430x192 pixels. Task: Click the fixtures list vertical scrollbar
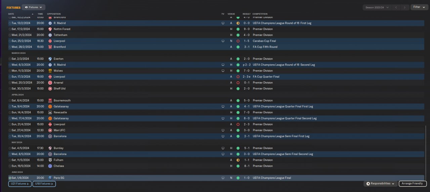click(x=426, y=153)
